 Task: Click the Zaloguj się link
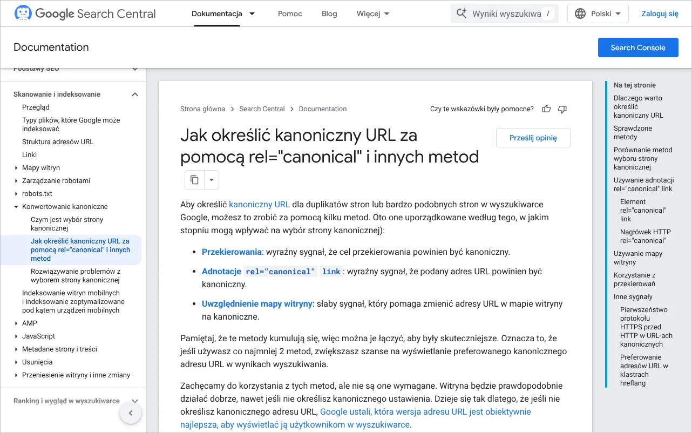coord(660,13)
